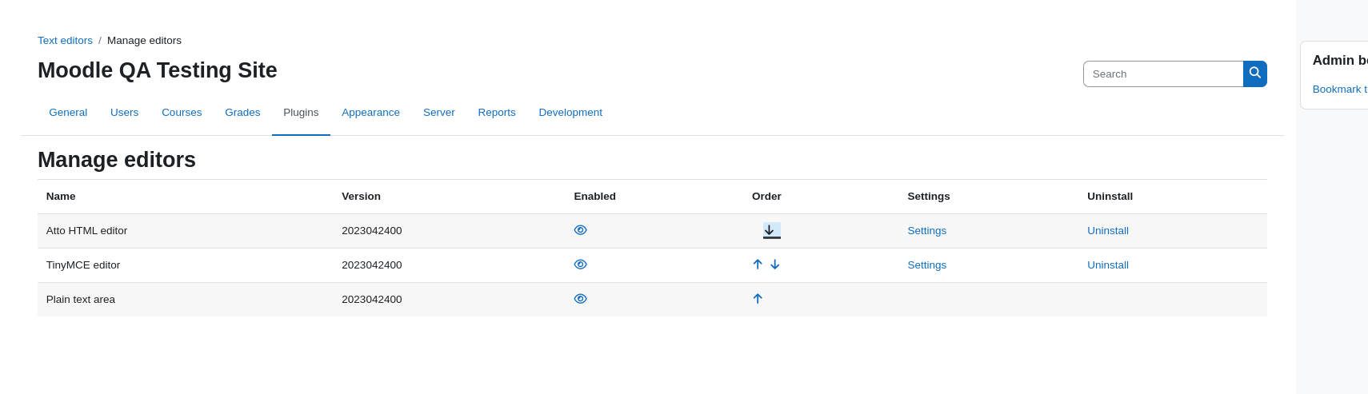Open the Courses tab

pyautogui.click(x=182, y=113)
